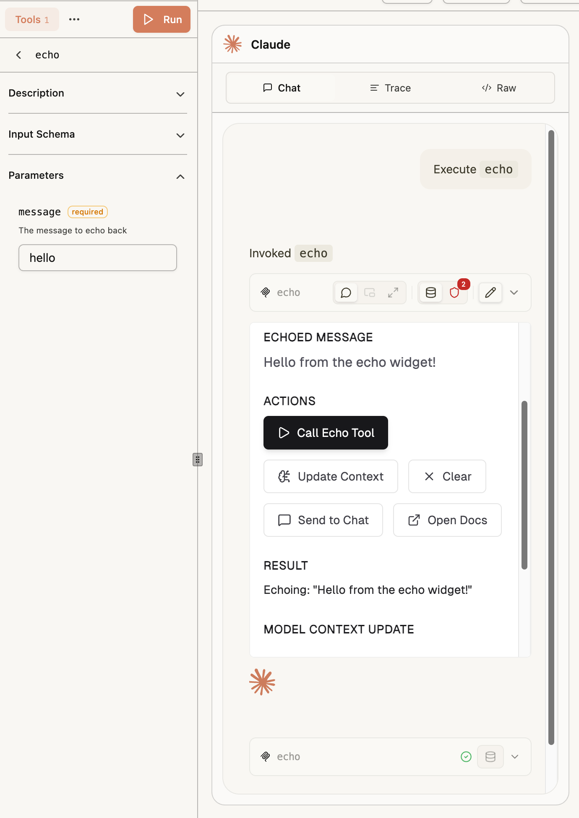Click the Send to Chat button
Image resolution: width=579 pixels, height=818 pixels.
coord(323,520)
